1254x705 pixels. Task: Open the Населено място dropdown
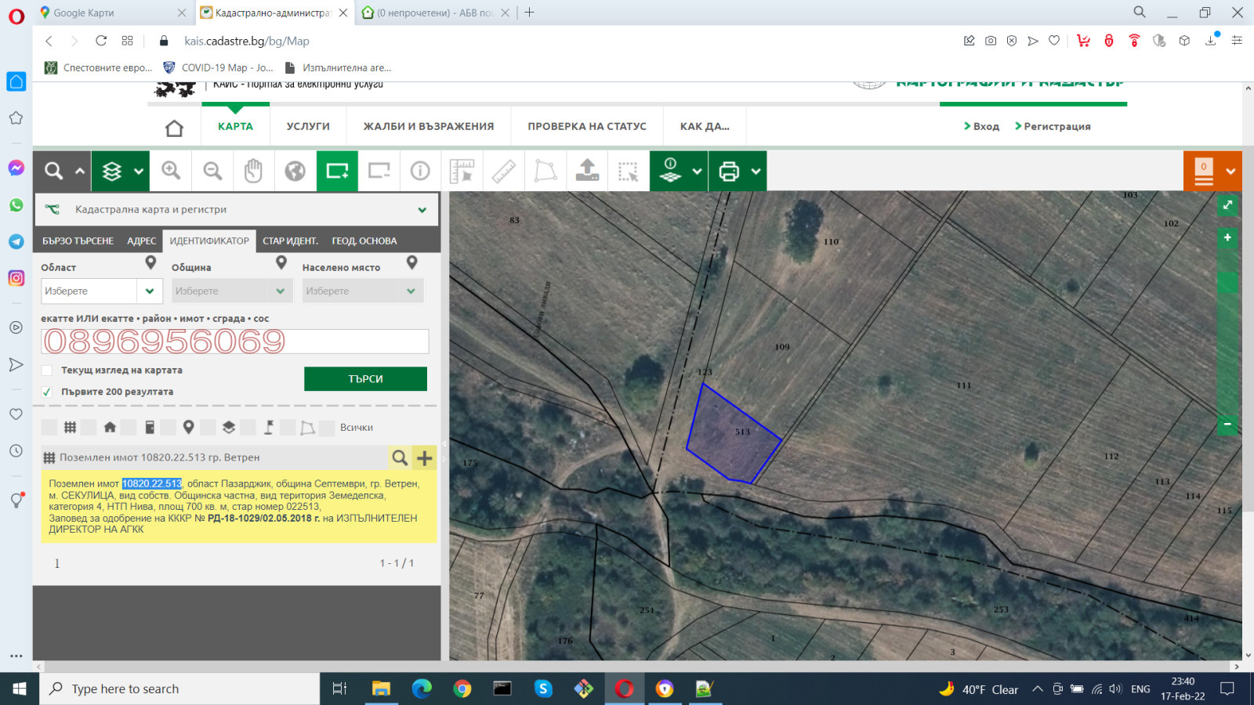coord(363,291)
